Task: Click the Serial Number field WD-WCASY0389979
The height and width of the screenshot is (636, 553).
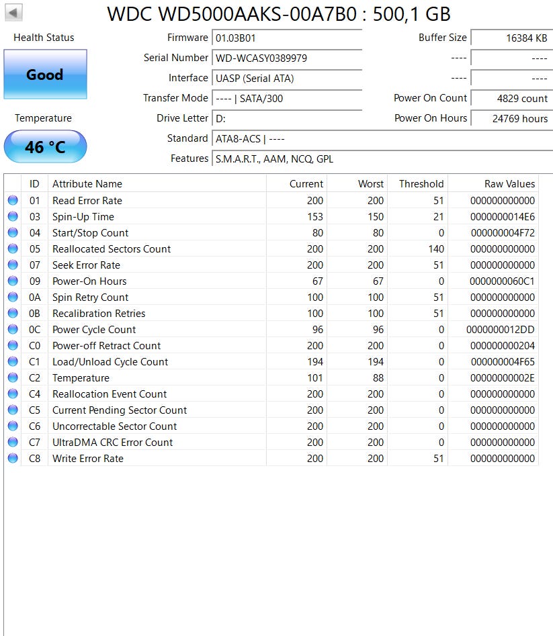Action: coord(287,58)
